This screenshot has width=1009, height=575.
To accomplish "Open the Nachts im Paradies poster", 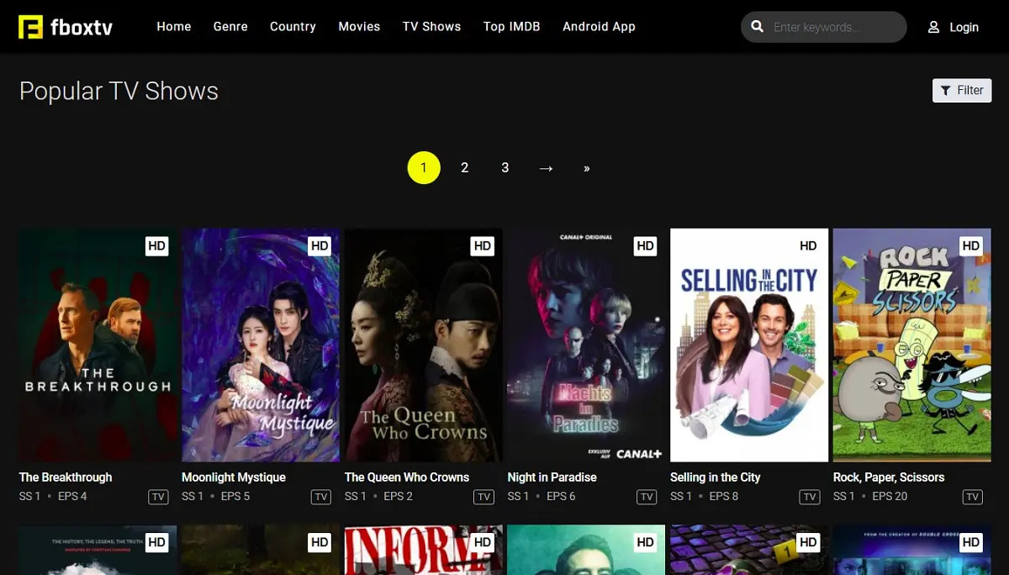I will pos(586,345).
